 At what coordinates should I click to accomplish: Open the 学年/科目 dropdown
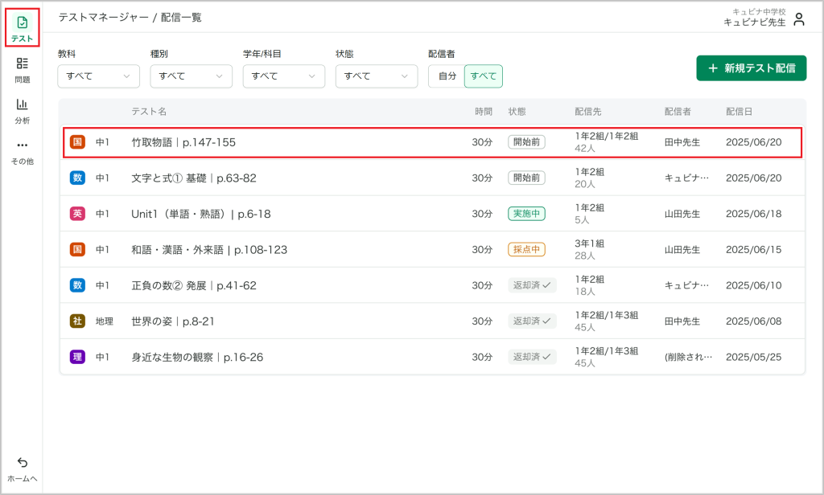click(x=284, y=76)
